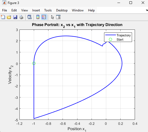The height and width of the screenshot is (132, 148).
Task: Close the Figure 3 window
Action: coord(143,3)
